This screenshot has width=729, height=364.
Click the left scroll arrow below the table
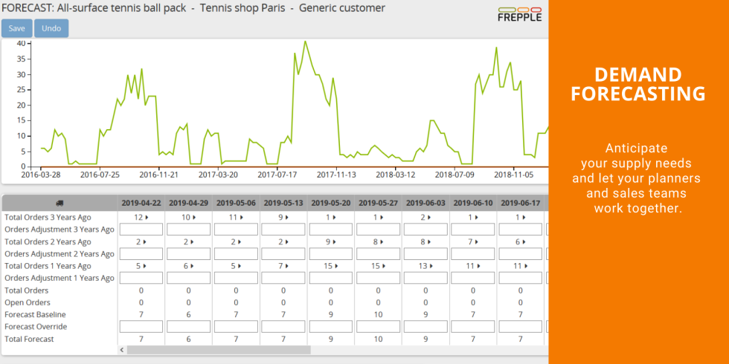click(121, 350)
